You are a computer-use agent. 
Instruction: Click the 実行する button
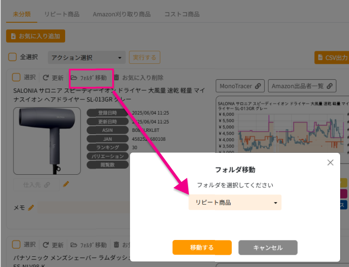pos(144,57)
